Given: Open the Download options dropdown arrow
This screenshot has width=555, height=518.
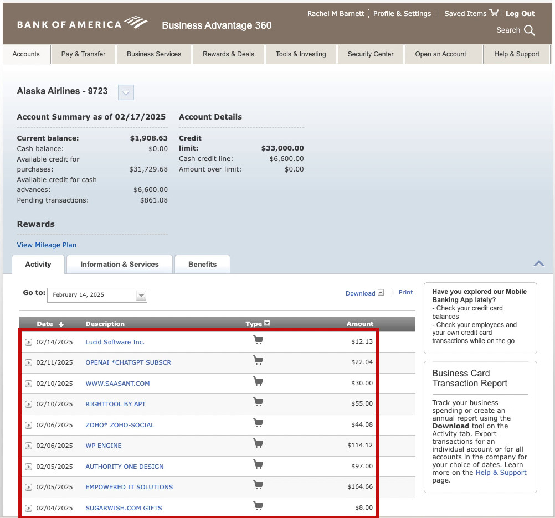Looking at the screenshot, I should pyautogui.click(x=381, y=293).
